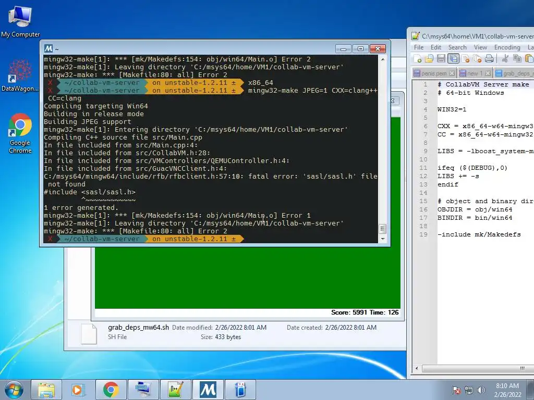Click the 'WIN32=1' line in Notepad++
This screenshot has height=400, width=534.
coord(452,109)
